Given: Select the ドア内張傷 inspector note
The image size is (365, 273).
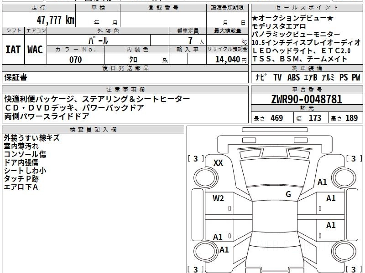Looking at the screenshot, I should pos(21,163).
